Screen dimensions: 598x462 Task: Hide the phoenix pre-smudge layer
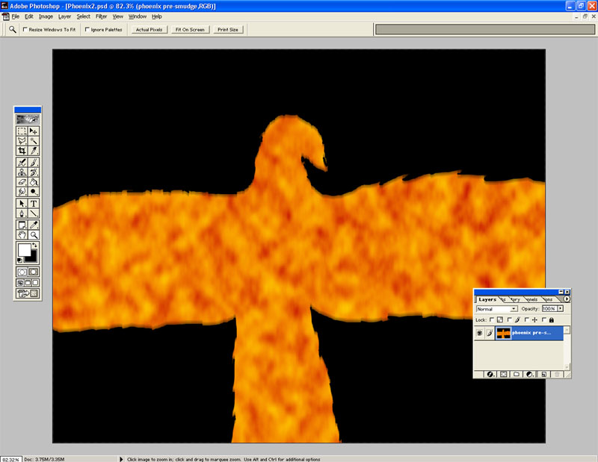coord(480,333)
